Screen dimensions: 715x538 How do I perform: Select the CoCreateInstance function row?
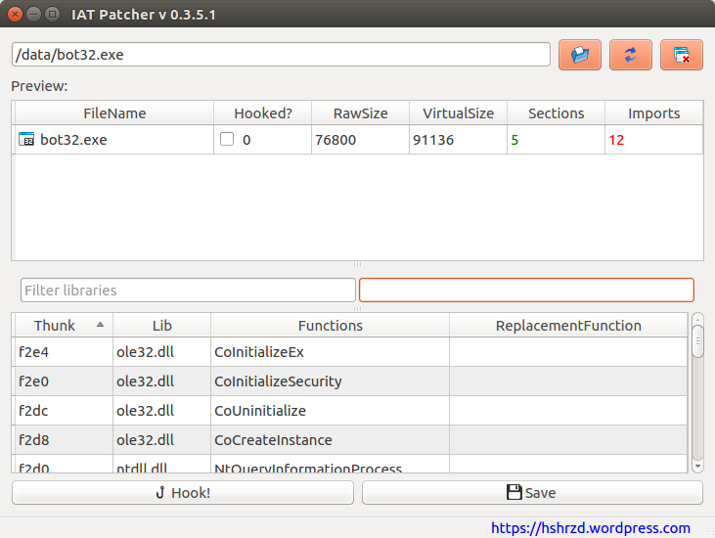coord(330,440)
